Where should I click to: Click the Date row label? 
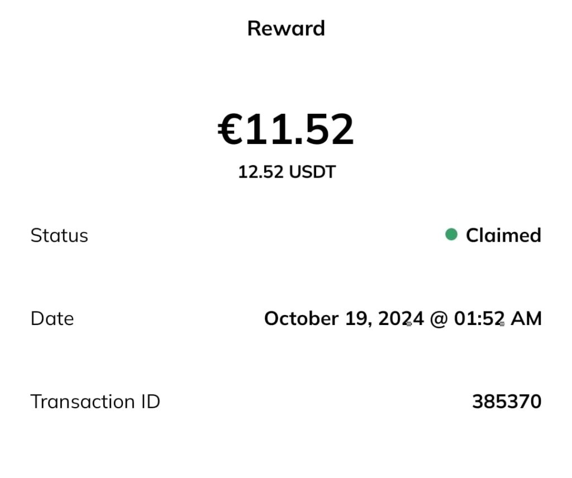[52, 318]
